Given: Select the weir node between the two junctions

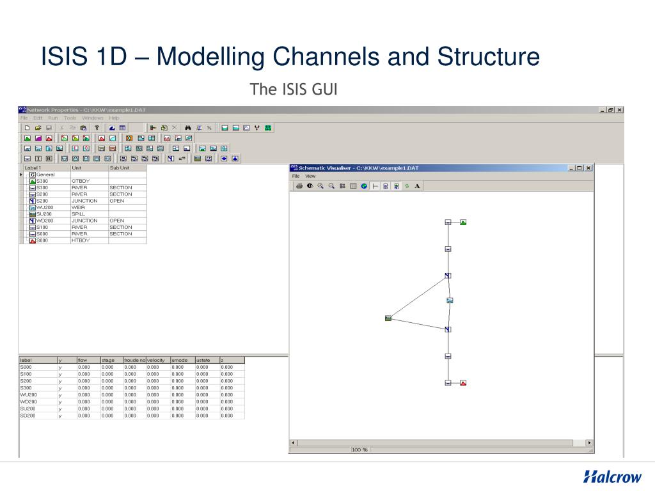Looking at the screenshot, I should pos(450,300).
